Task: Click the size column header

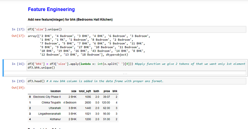Action: [x=74, y=91]
